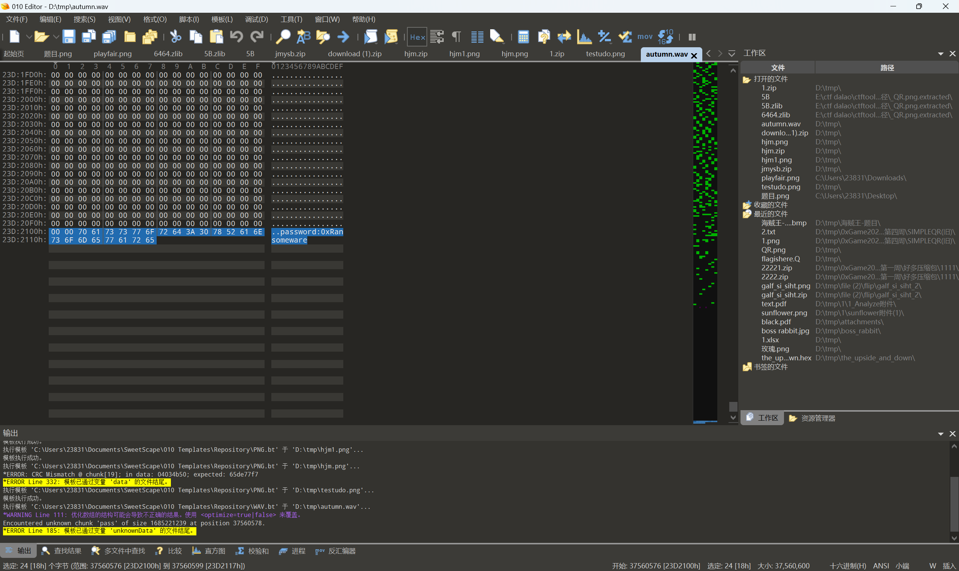Switch to the playfair.png tab
This screenshot has height=571, width=959.
click(113, 54)
